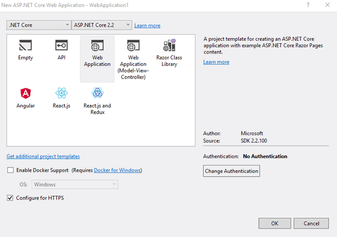This screenshot has width=337, height=237.
Task: Pick the React.js and Redux template
Action: (x=97, y=93)
